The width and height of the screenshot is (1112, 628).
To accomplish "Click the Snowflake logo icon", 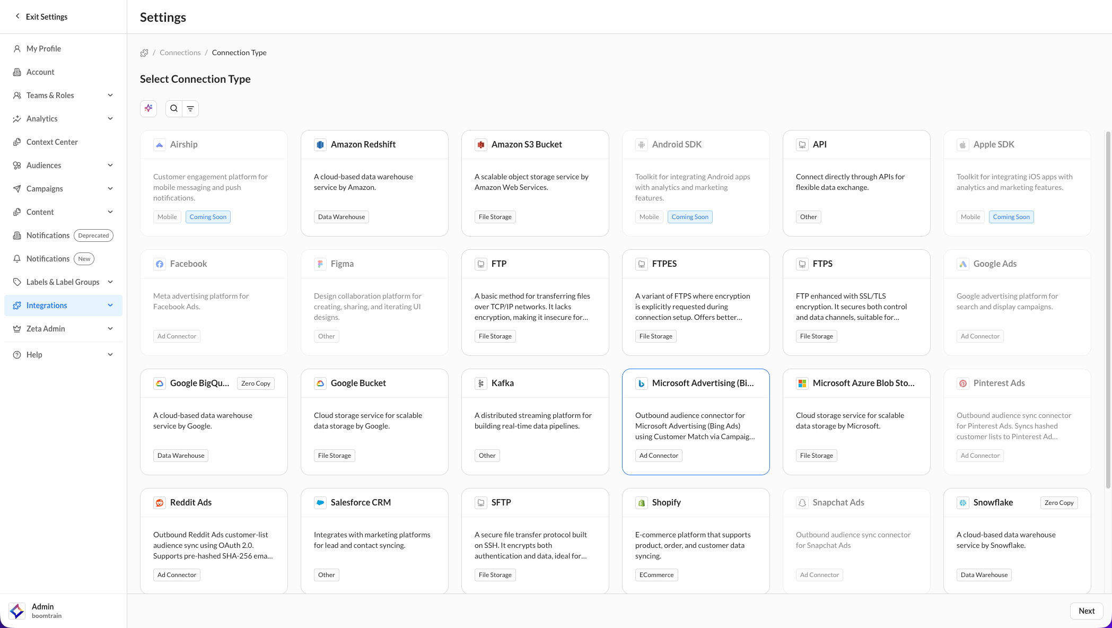I will [963, 503].
